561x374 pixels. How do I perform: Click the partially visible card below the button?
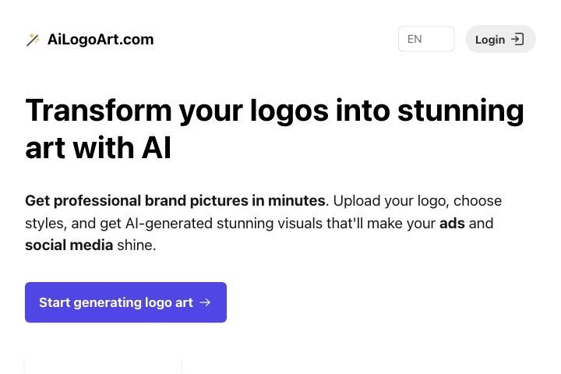pos(103,365)
